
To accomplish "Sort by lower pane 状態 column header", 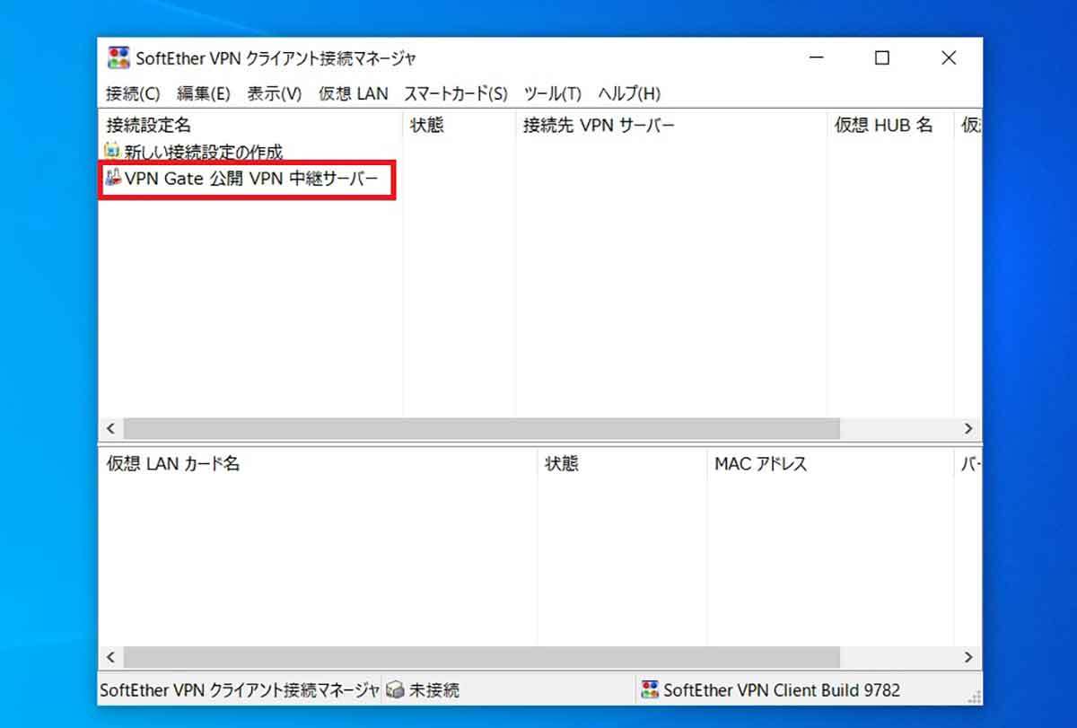I will point(622,464).
